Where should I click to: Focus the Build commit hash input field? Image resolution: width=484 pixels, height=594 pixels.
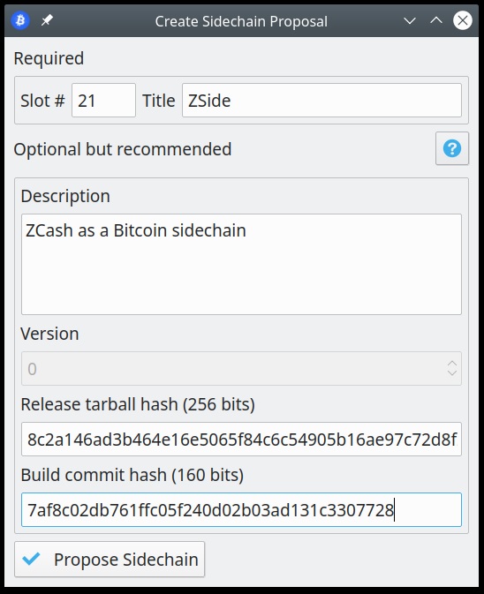pos(241,509)
